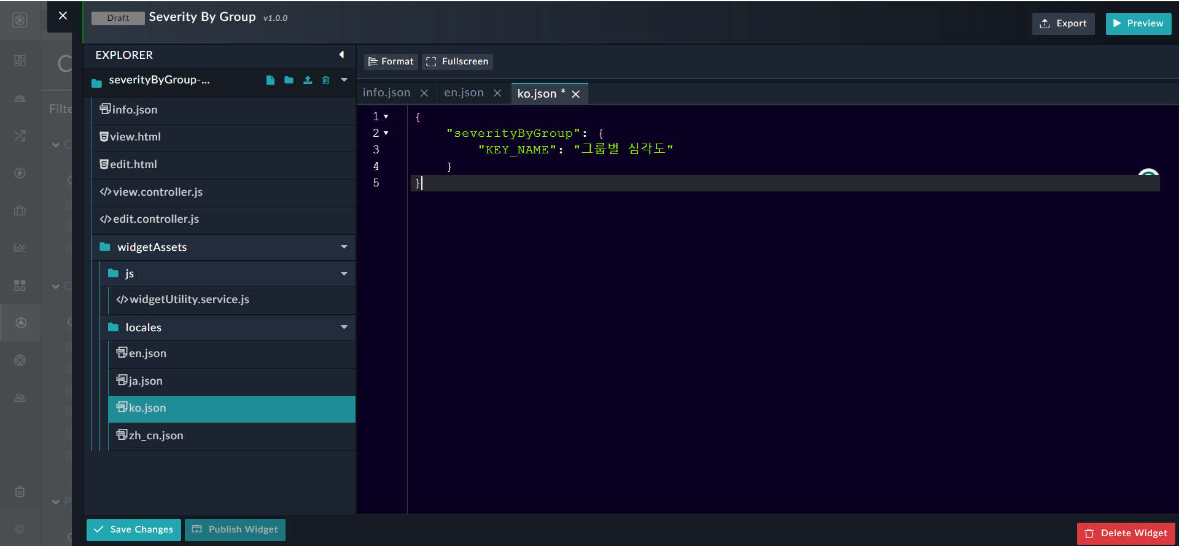Screen dimensions: 1179x546
Task: Click the locales folder icon
Action: (113, 327)
